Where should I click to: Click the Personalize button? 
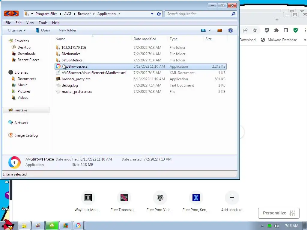[279, 213]
